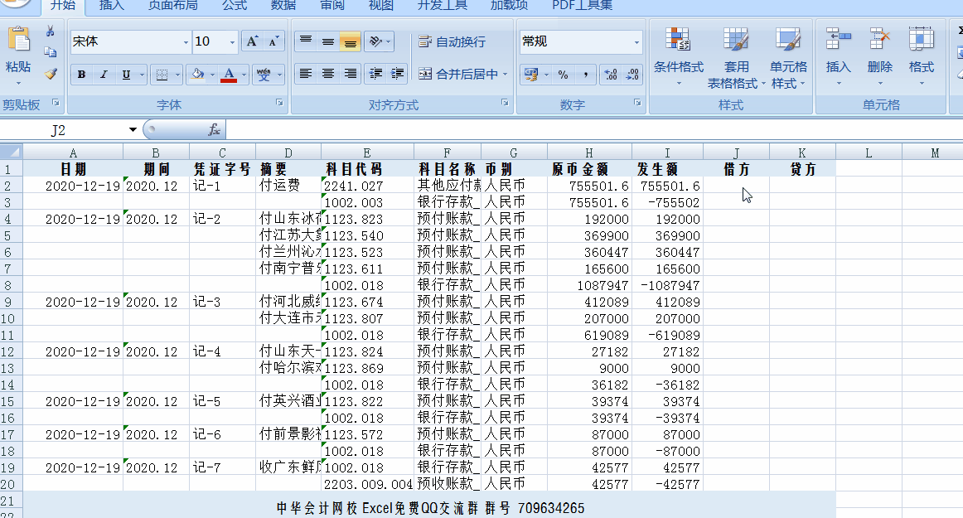
Task: Open 条件格式 conditional formatting
Action: coord(678,56)
